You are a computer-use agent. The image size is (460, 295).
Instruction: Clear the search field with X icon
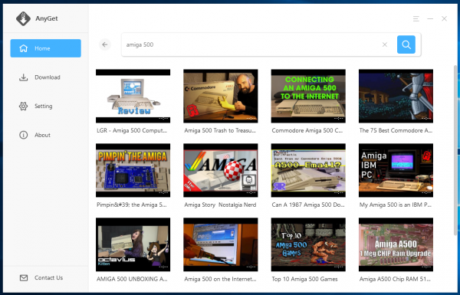(x=385, y=44)
